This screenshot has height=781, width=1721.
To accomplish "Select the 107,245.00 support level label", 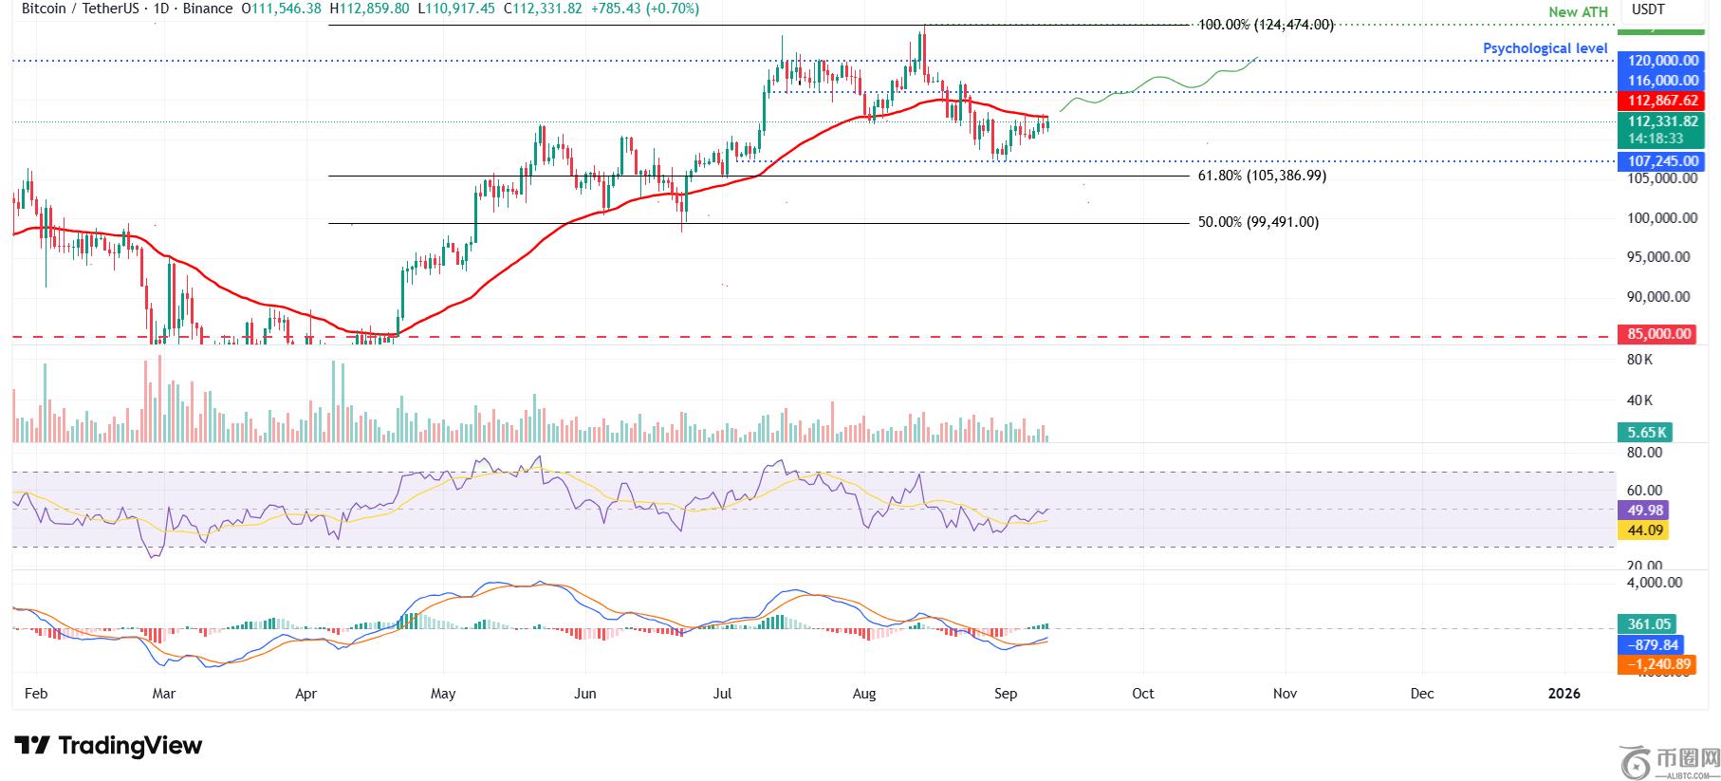I will click(1662, 161).
